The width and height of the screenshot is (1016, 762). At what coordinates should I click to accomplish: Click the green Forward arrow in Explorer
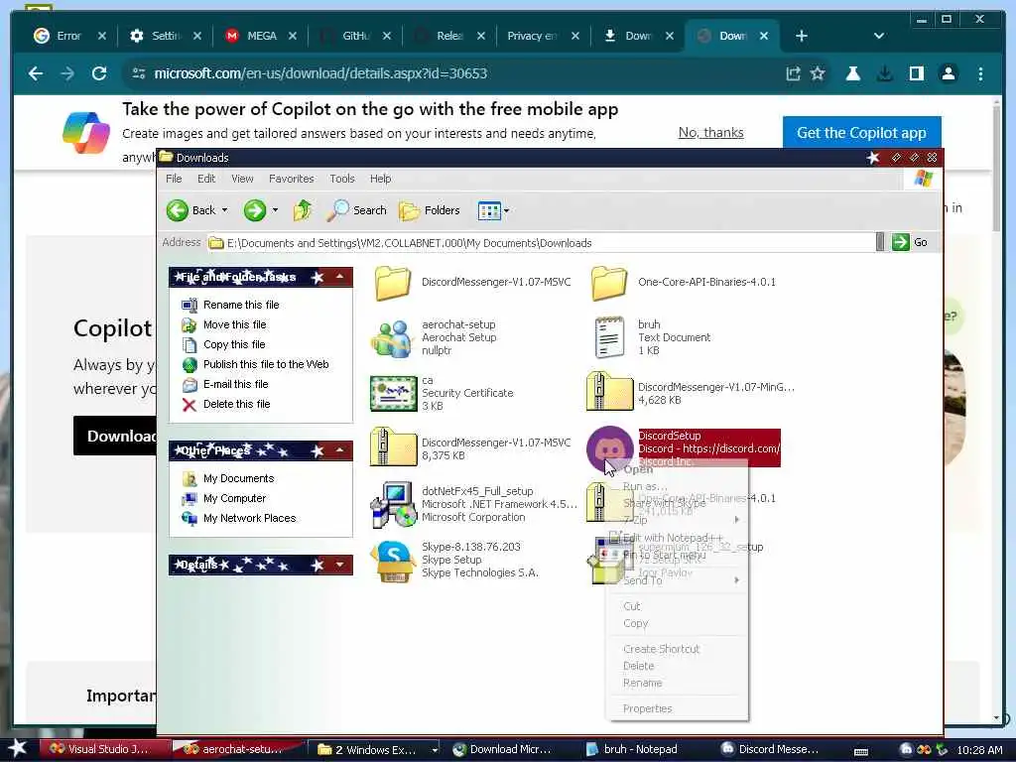point(255,210)
